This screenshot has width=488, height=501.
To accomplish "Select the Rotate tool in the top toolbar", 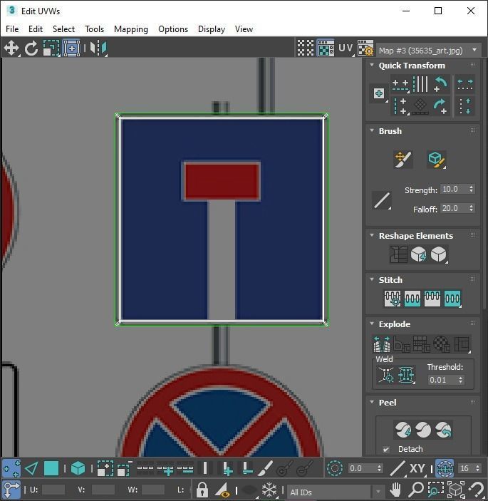I will [x=31, y=48].
